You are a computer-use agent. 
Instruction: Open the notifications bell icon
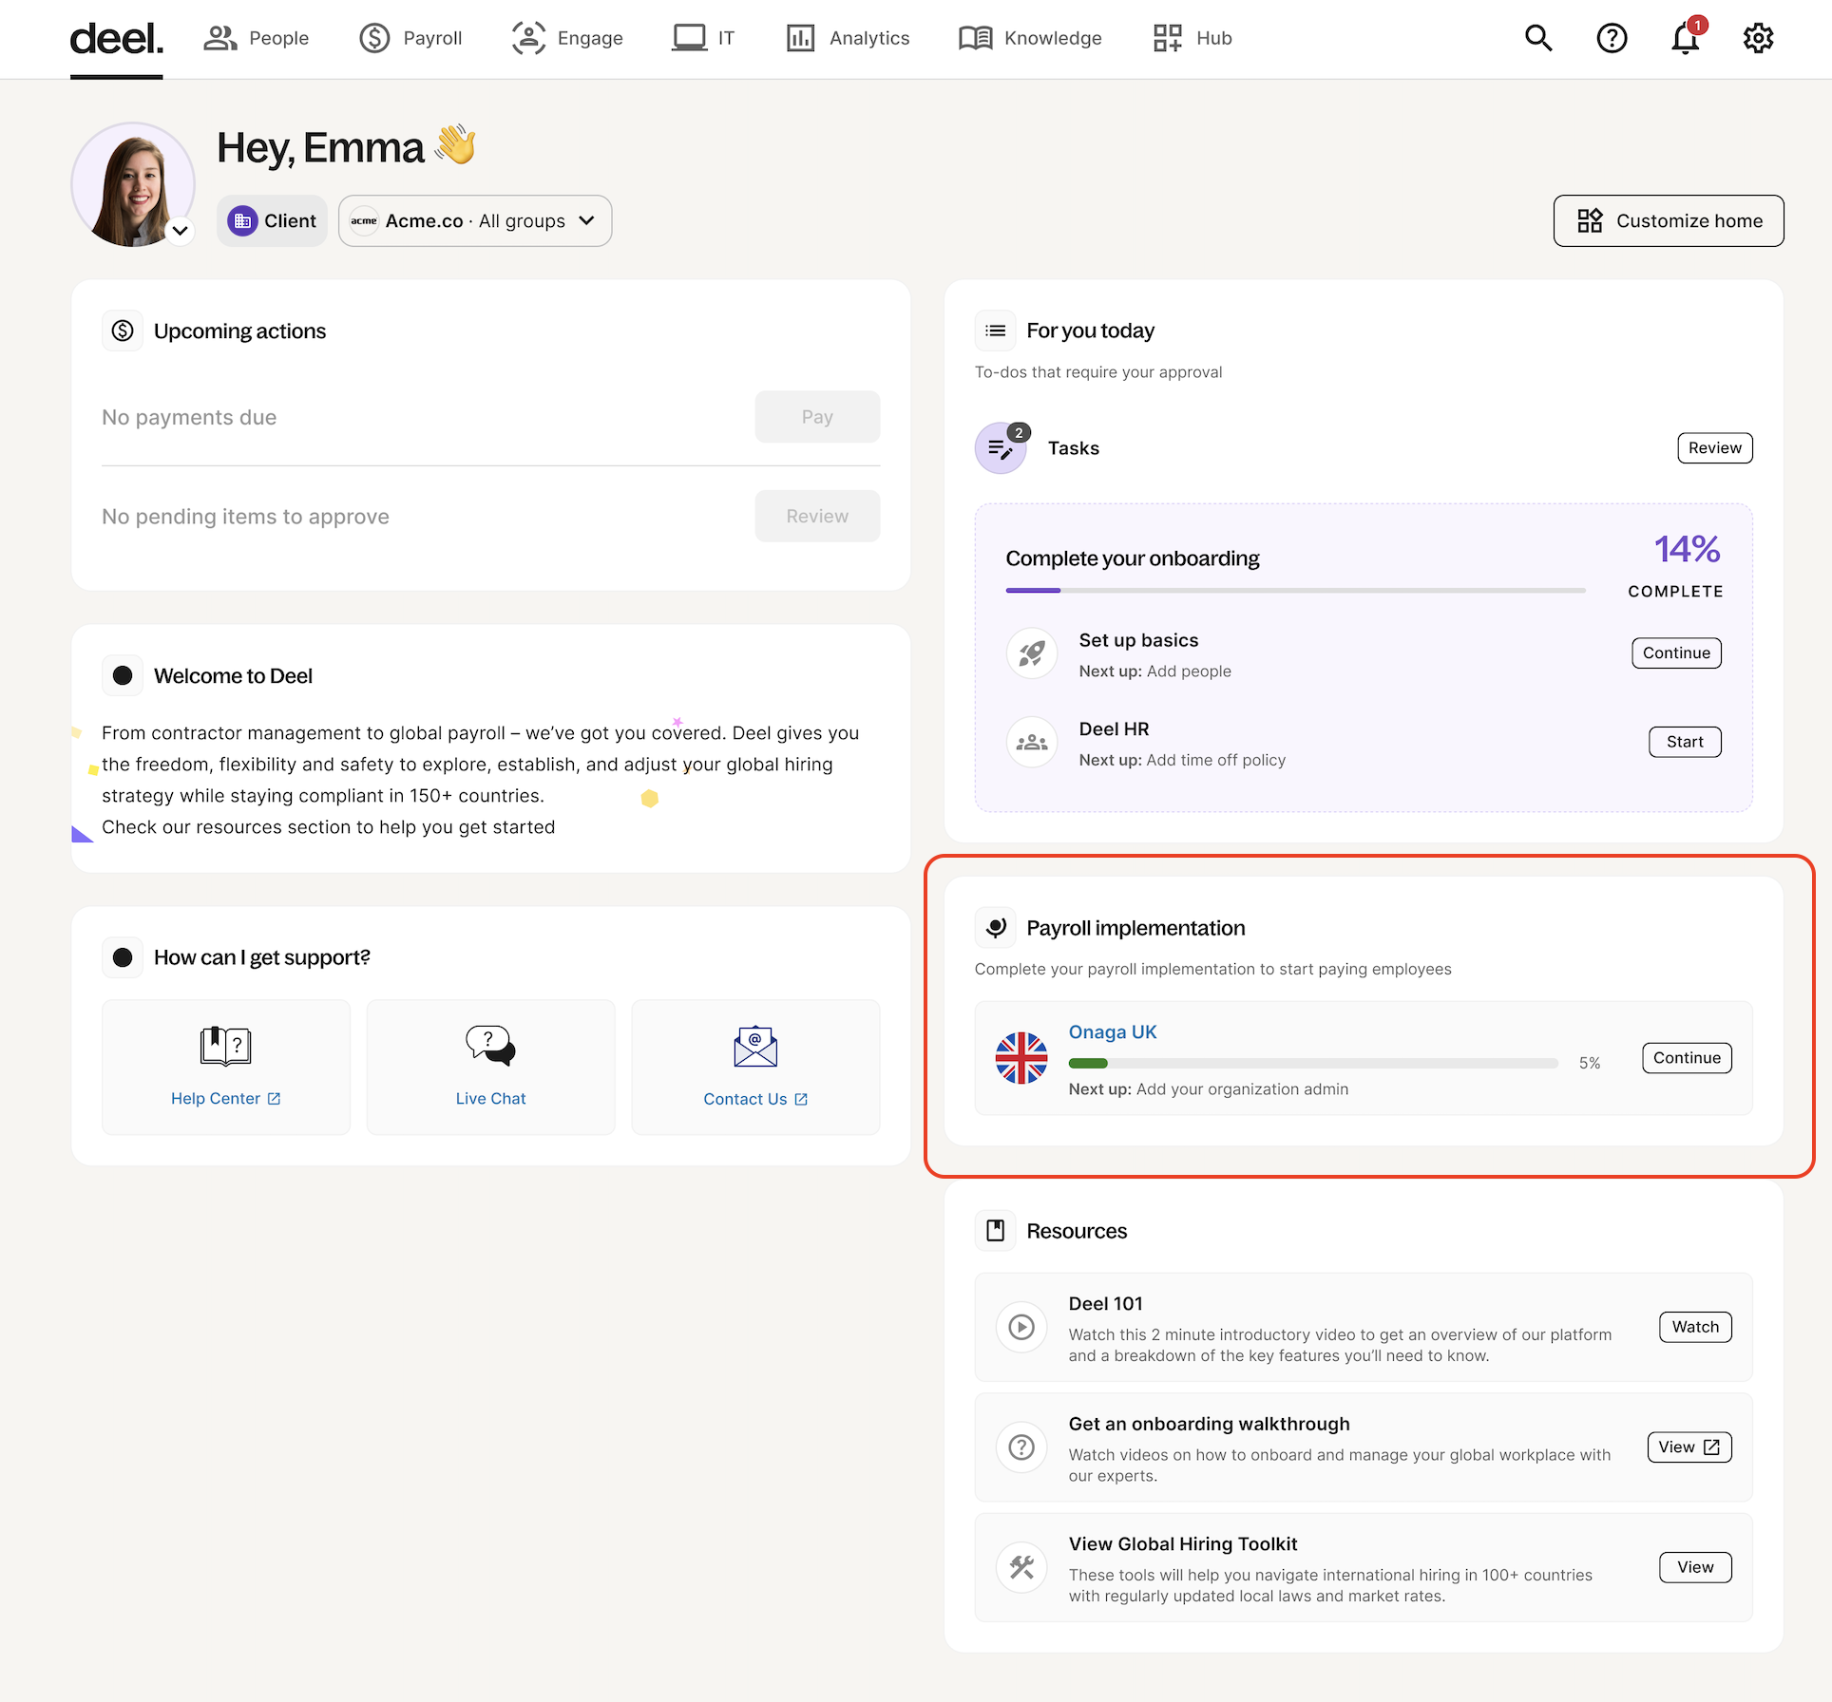click(x=1685, y=39)
